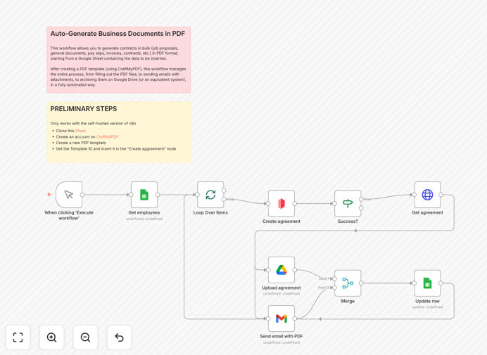Click the false output connector of Success? node

pyautogui.click(x=361, y=208)
